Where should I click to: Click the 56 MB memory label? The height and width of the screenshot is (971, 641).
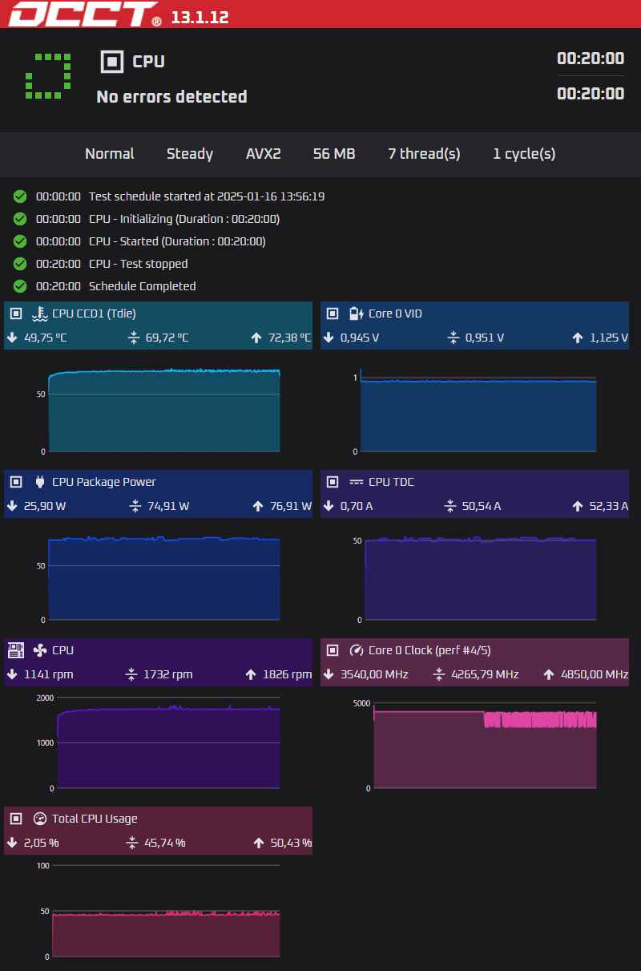click(x=334, y=154)
